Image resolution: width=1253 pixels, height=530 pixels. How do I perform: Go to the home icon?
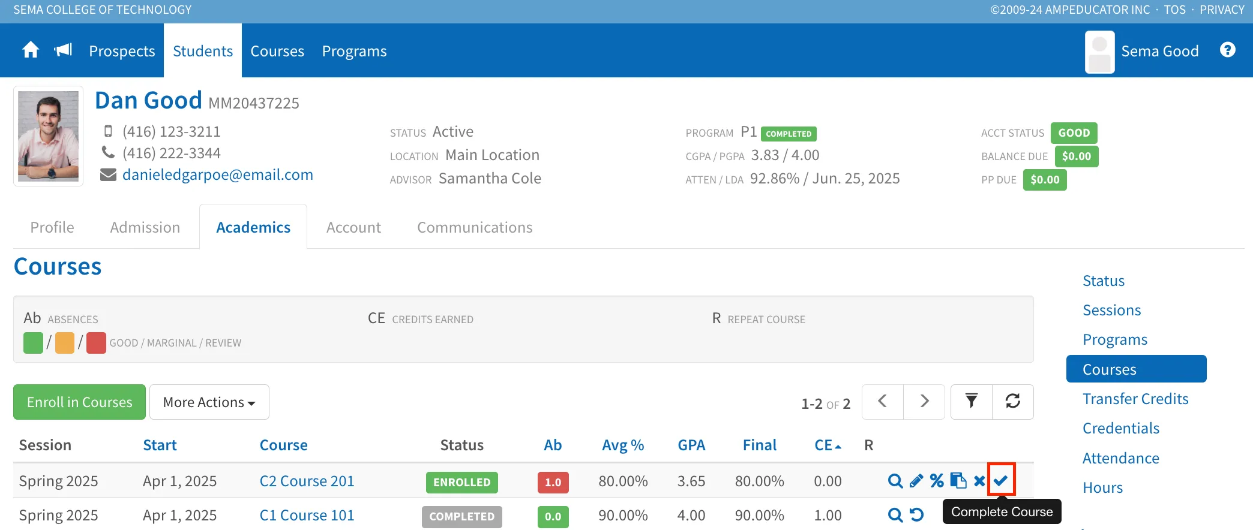click(31, 50)
